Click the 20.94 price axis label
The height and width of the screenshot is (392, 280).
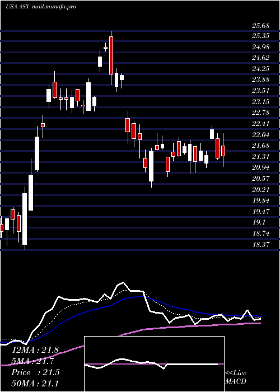pyautogui.click(x=260, y=167)
